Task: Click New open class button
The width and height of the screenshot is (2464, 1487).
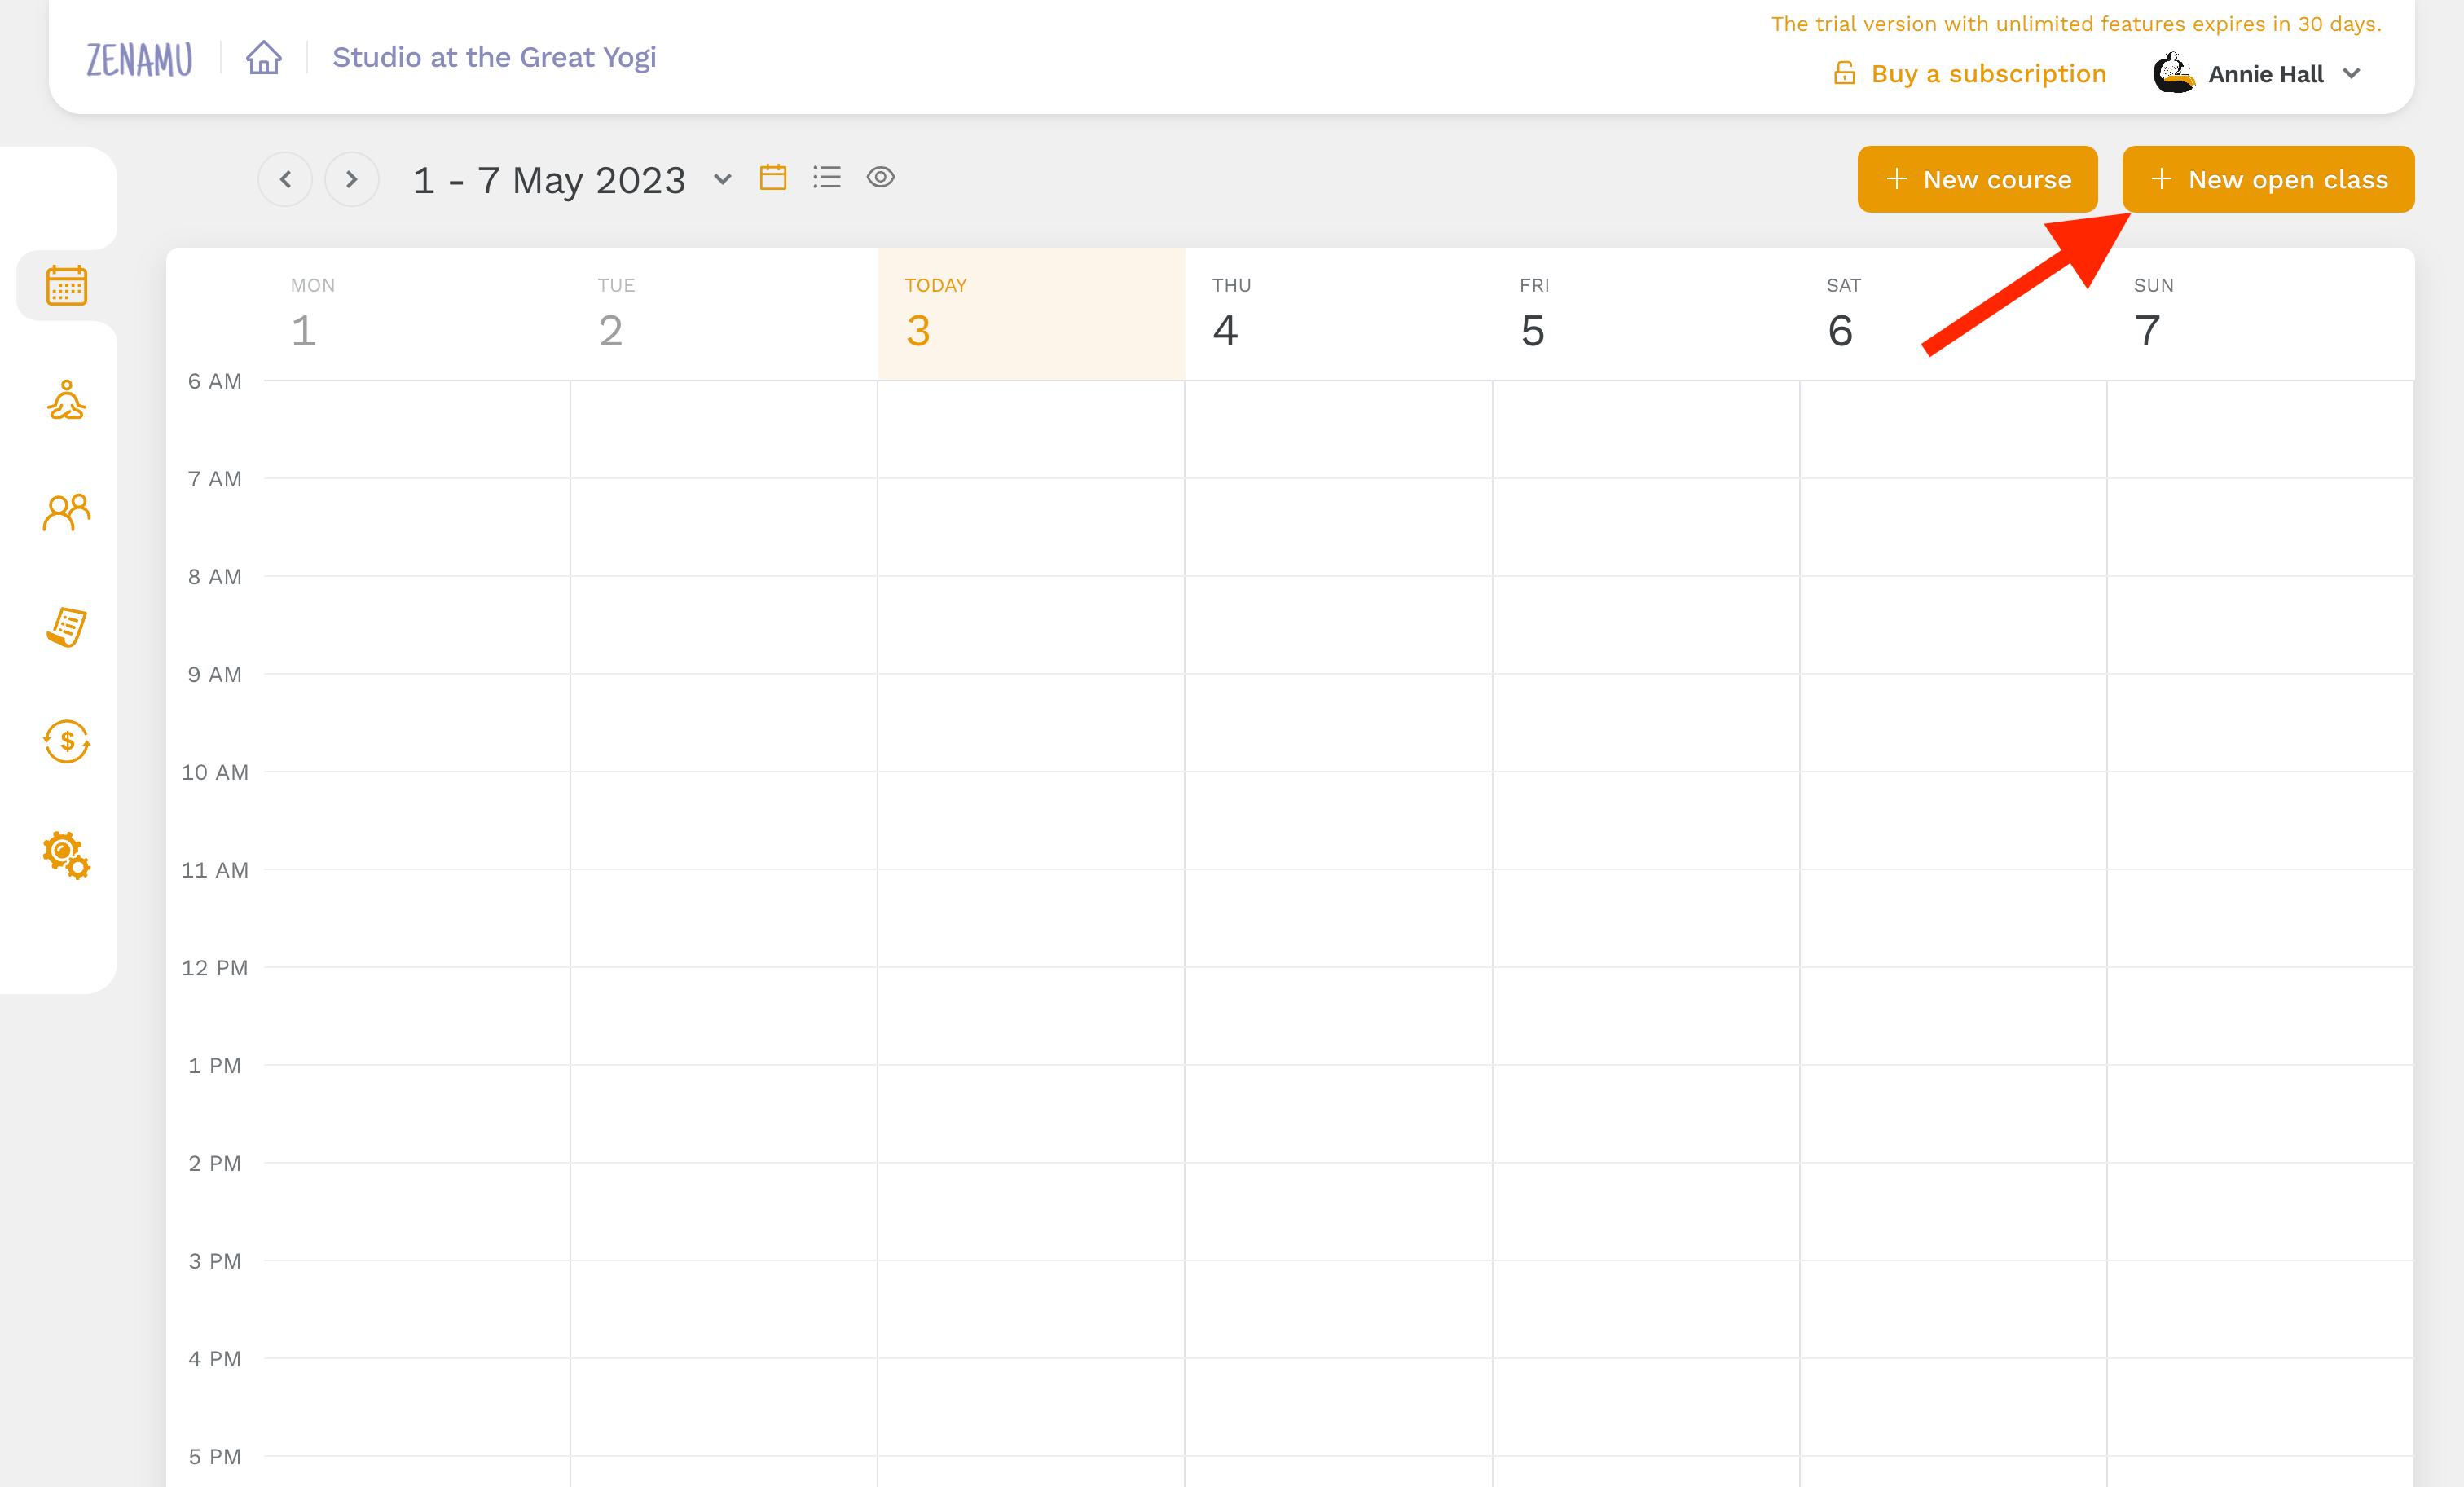Action: [x=2267, y=178]
